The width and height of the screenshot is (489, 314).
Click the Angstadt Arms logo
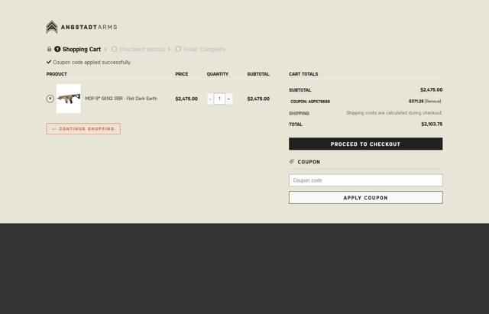coord(82,28)
